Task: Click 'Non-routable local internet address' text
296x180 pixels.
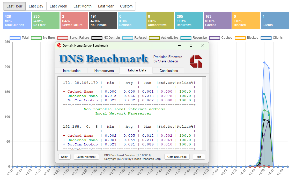Action: 124,109
